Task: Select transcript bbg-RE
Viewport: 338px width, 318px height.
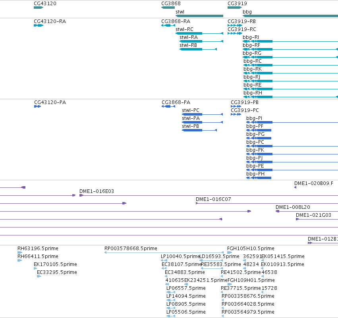Action: [253, 85]
